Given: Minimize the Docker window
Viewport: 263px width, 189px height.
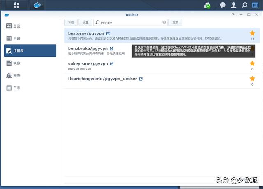Looking at the screenshot, I should click(x=241, y=14).
